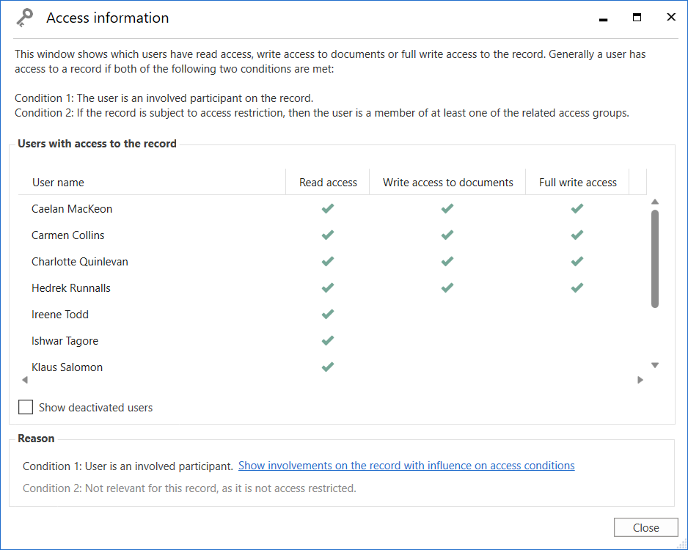Open the involvements on the record link
The image size is (688, 550).
point(406,466)
